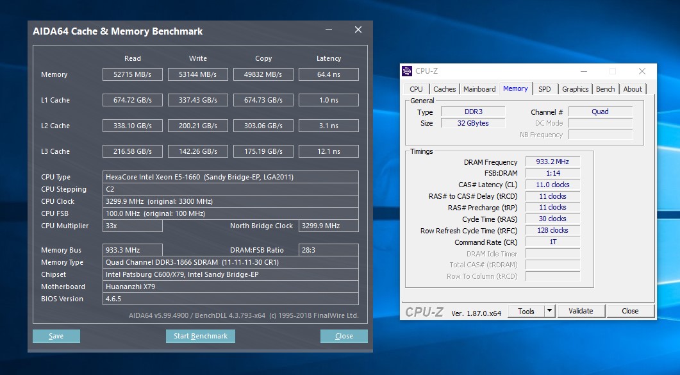This screenshot has width=680, height=375.
Task: Click L2 Cache latency 3.1 ns
Action: click(329, 125)
